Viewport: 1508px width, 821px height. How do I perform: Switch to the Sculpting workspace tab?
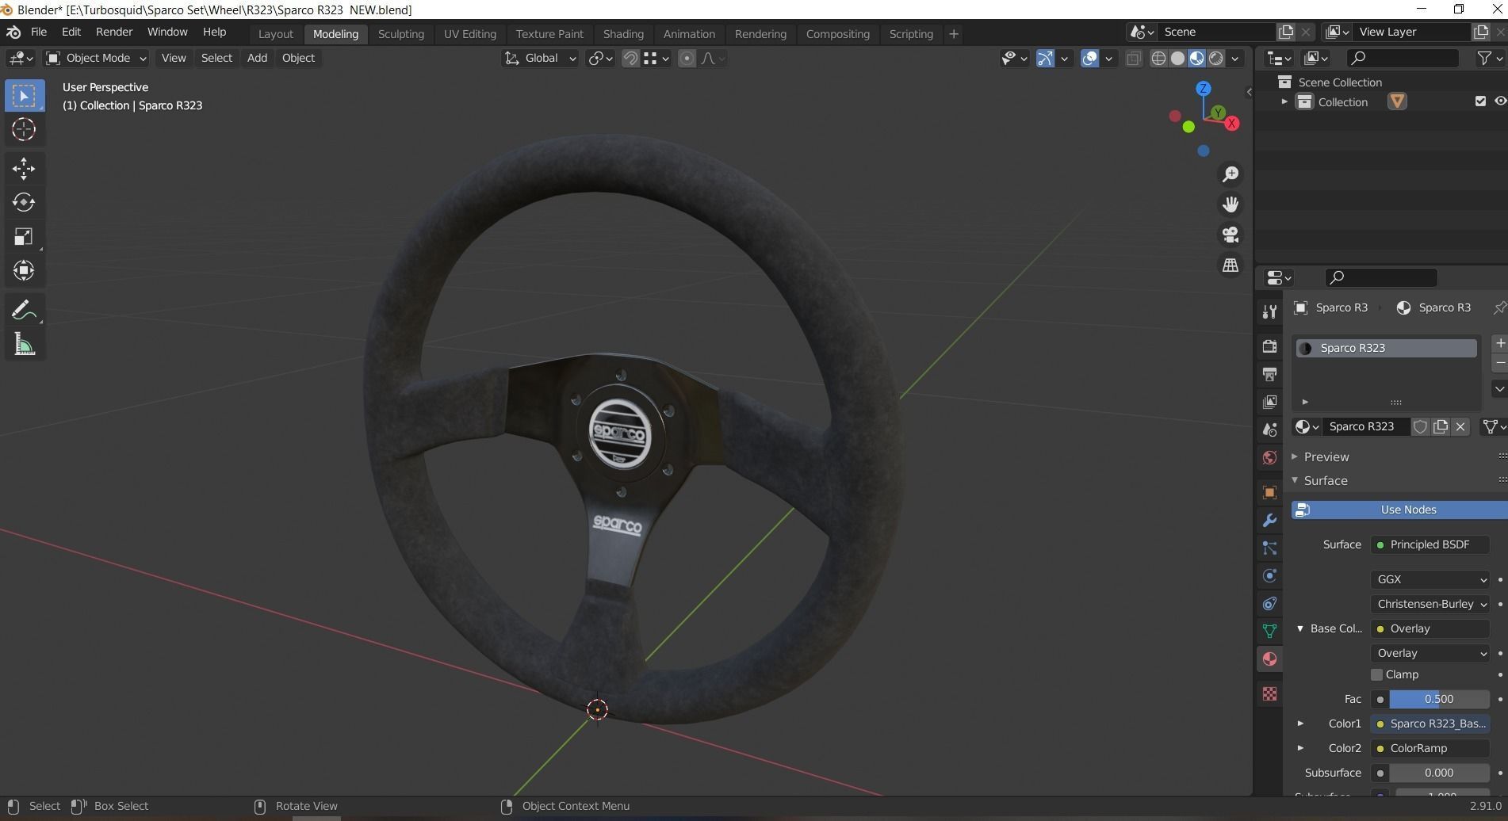tap(400, 34)
